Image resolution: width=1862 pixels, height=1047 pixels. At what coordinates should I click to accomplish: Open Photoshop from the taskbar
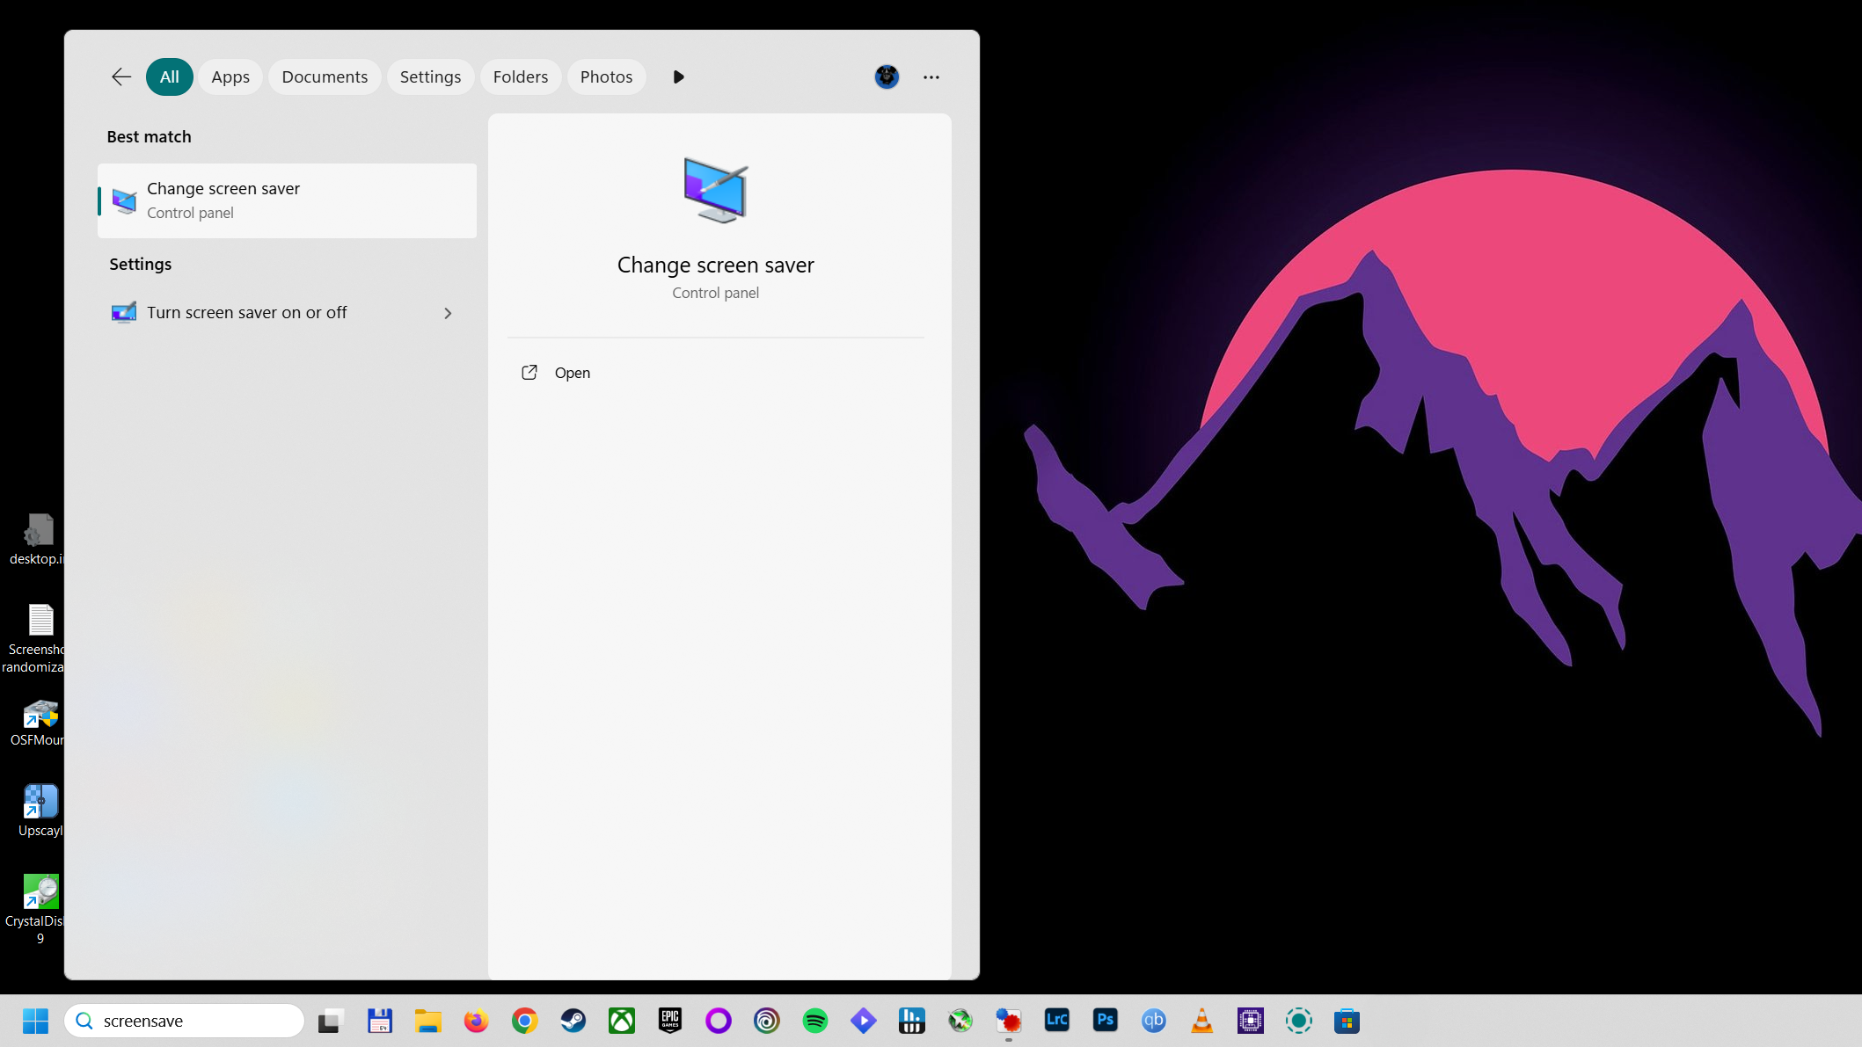pos(1106,1021)
